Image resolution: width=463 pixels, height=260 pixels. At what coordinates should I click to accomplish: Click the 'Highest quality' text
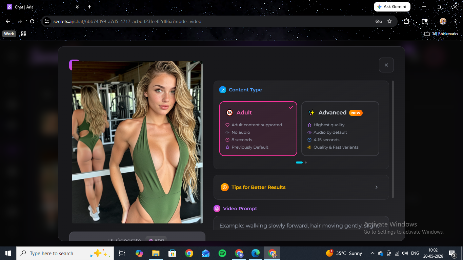tap(329, 125)
